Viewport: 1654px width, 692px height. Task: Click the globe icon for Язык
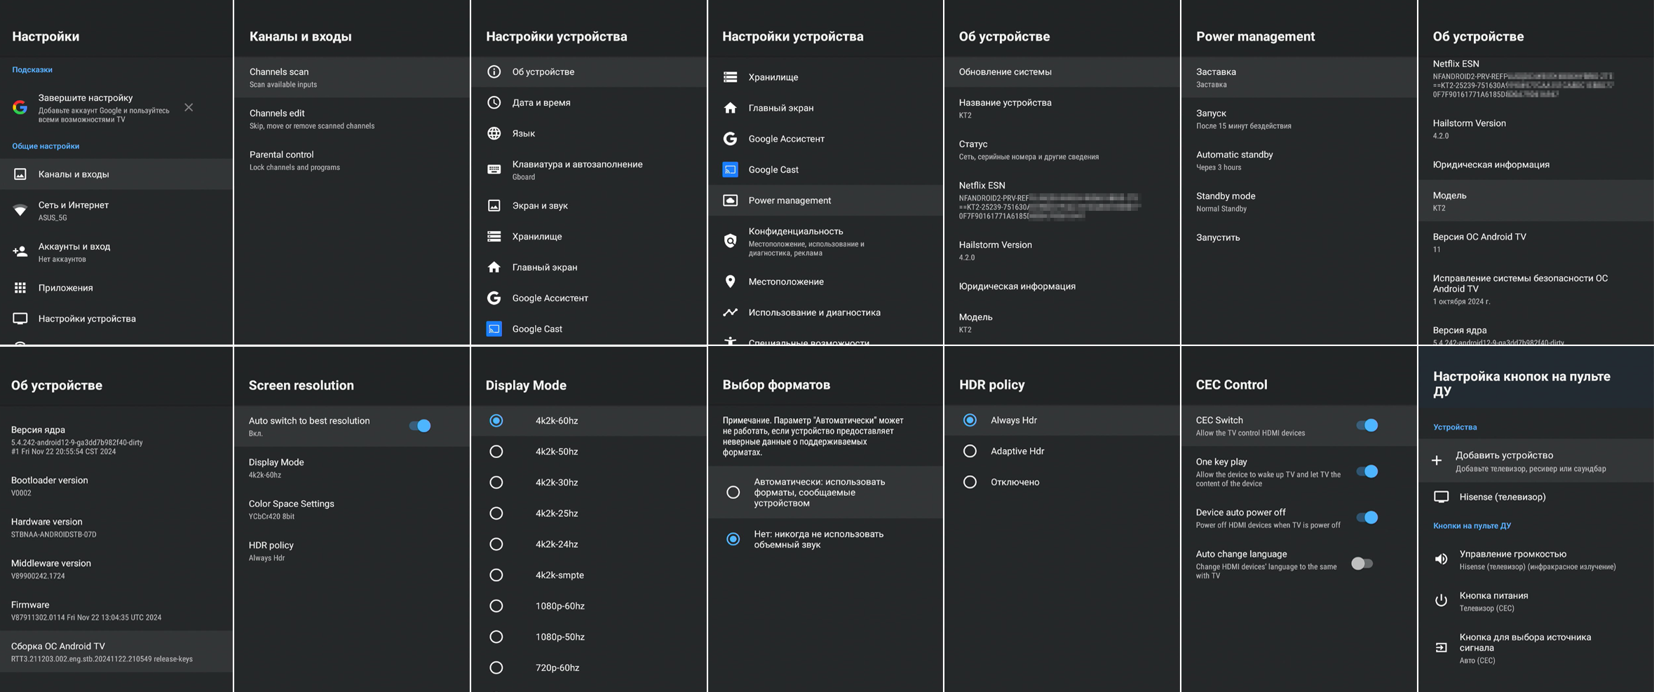click(x=494, y=133)
